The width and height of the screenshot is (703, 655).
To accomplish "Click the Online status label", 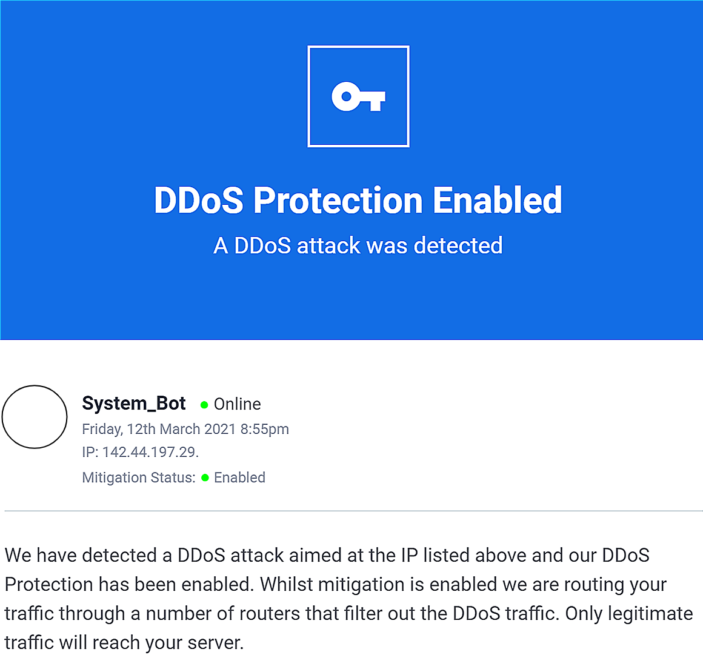I will (x=237, y=404).
